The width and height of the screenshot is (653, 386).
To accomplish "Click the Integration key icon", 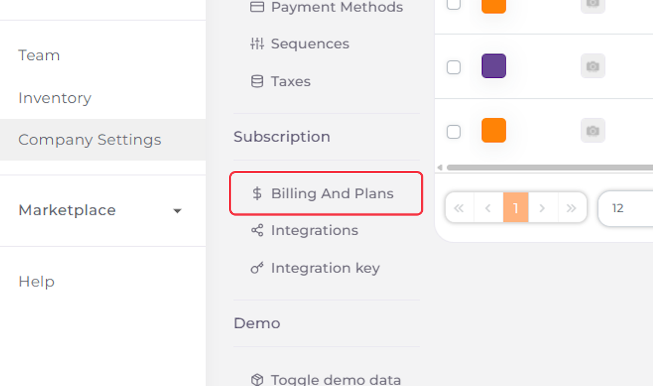I will tap(257, 268).
